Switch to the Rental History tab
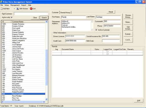The height and width of the screenshot is (108, 146). point(65,13)
